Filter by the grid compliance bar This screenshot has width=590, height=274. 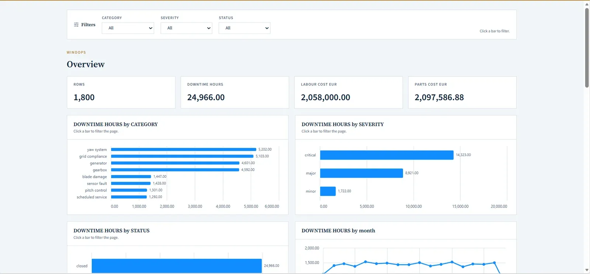tap(182, 156)
